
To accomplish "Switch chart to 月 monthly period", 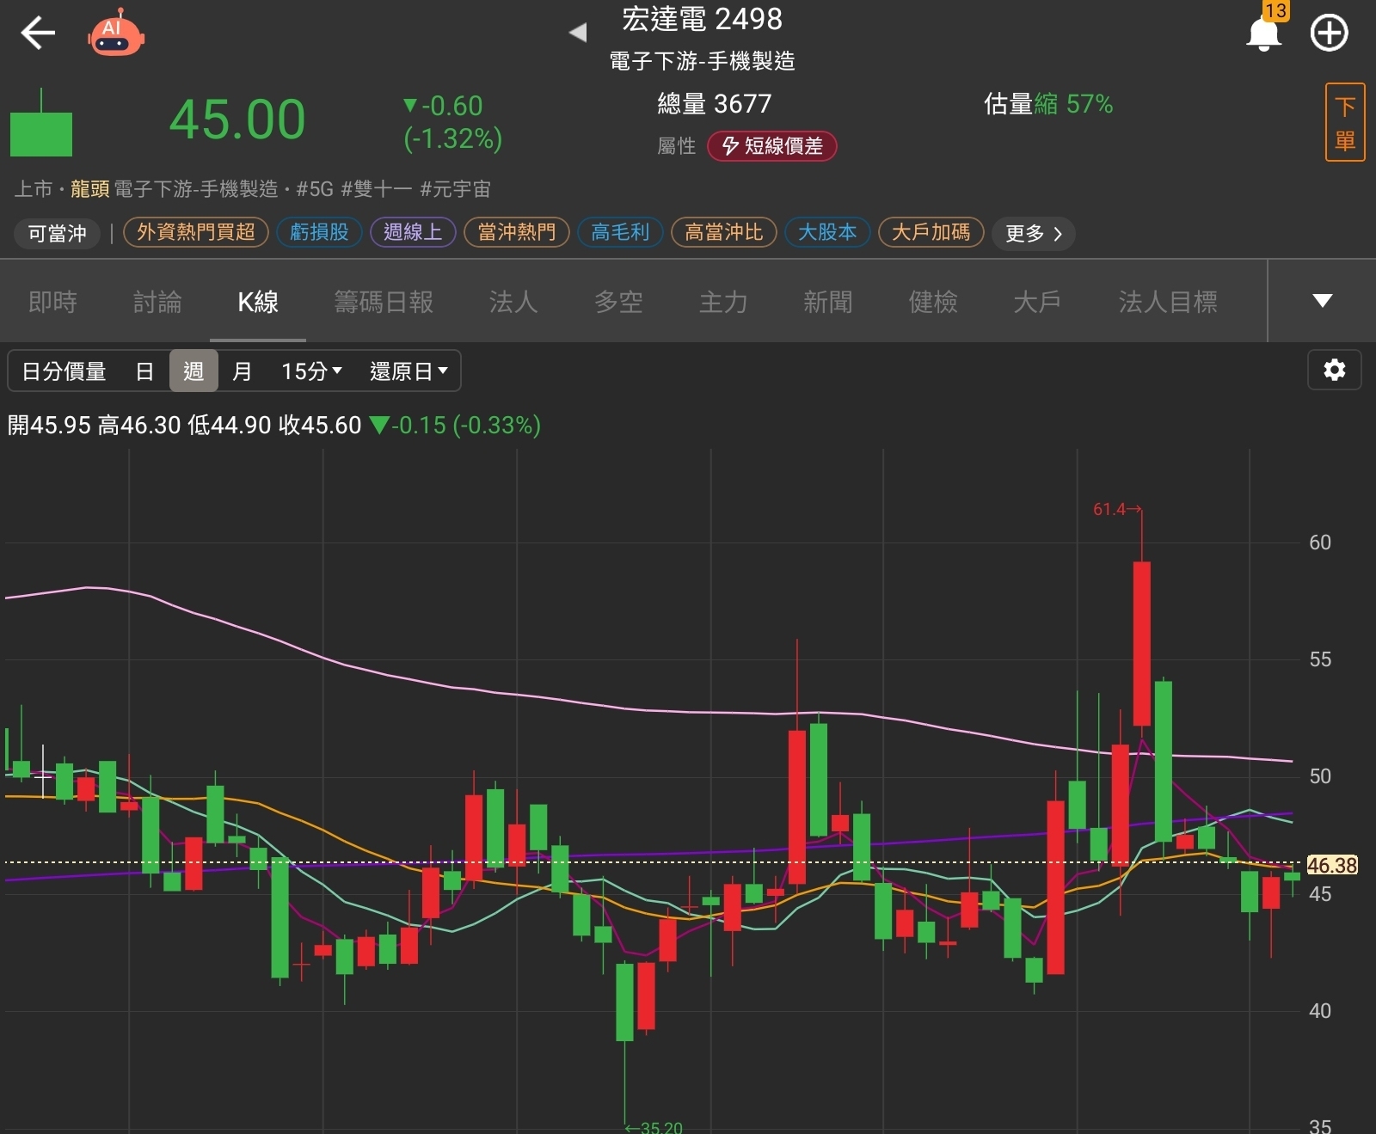I will pyautogui.click(x=243, y=371).
